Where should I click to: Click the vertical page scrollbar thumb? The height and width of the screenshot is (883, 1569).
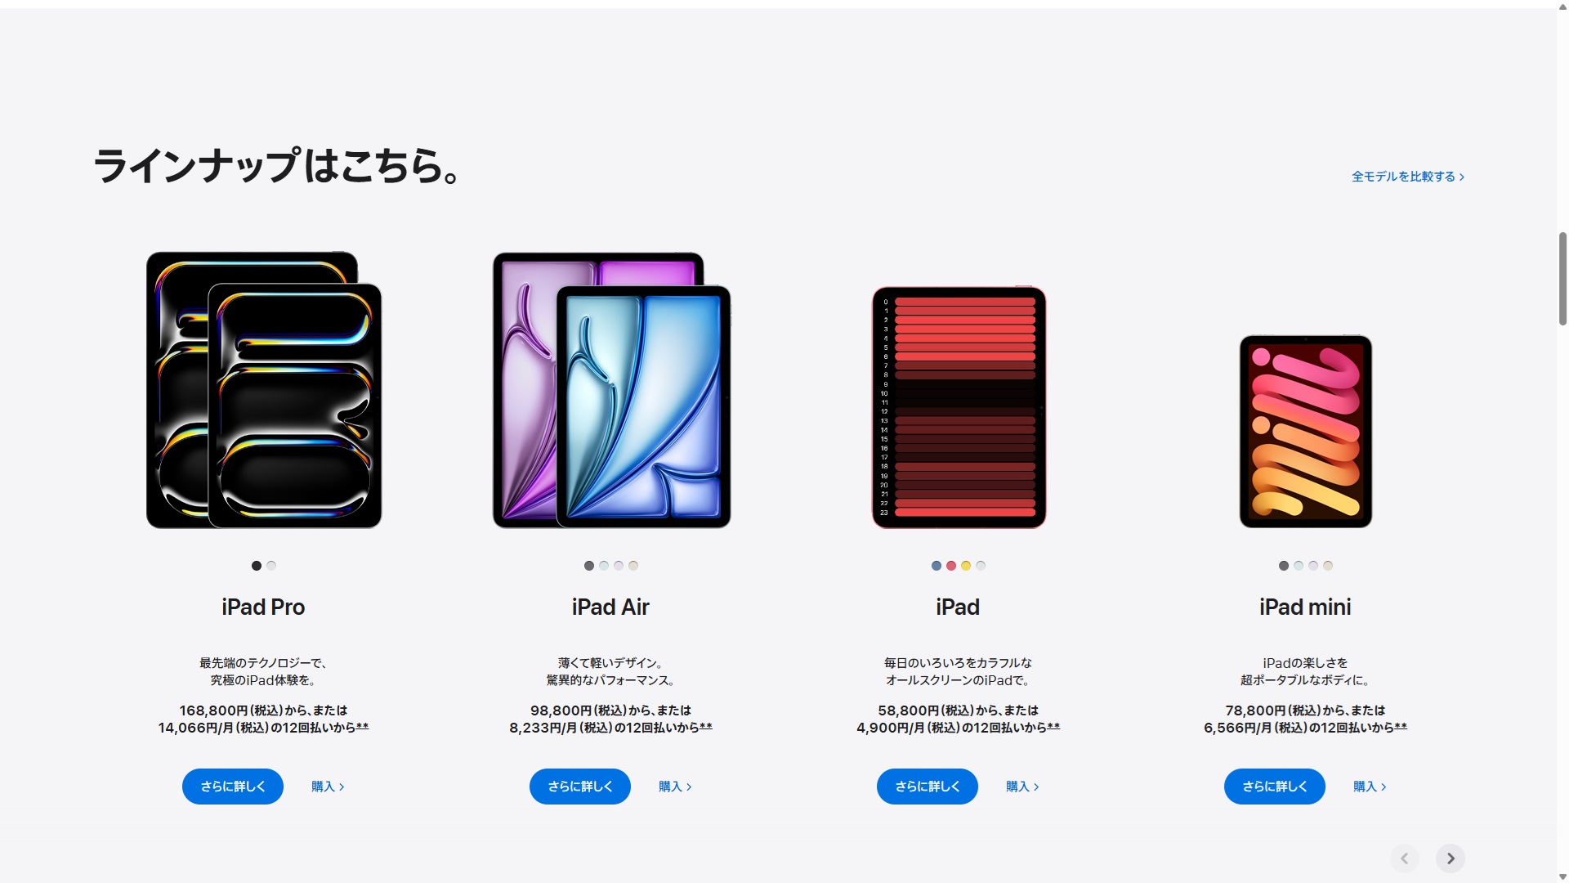click(1562, 279)
